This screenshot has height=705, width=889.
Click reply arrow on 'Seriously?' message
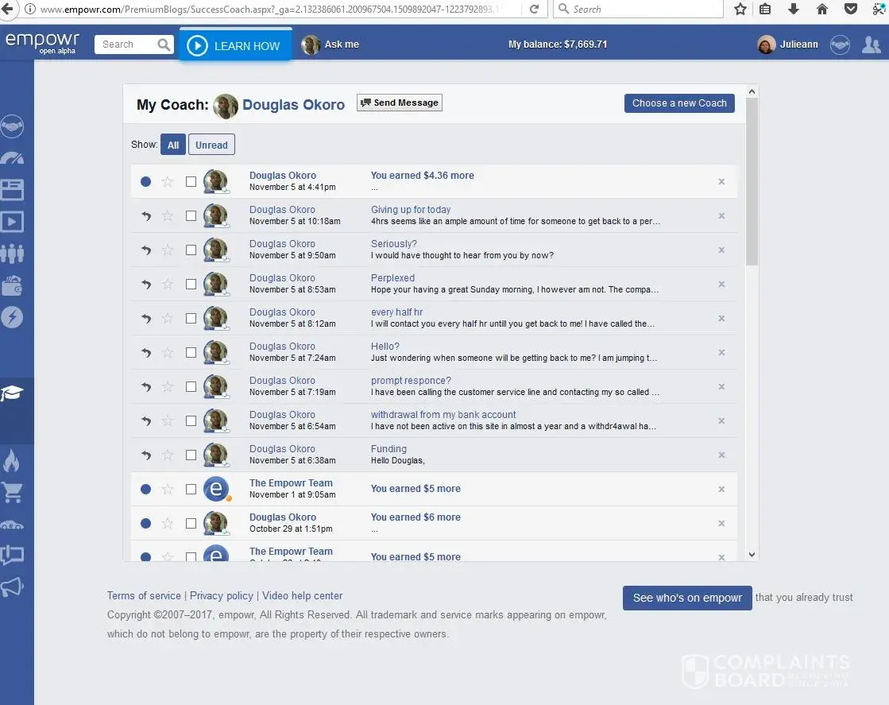(146, 250)
